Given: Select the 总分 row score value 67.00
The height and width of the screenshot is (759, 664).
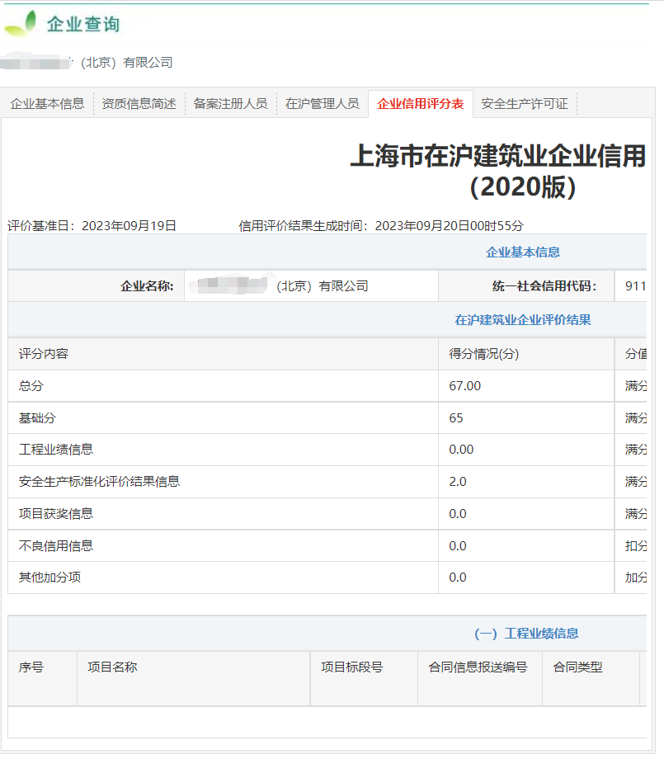Looking at the screenshot, I should pyautogui.click(x=464, y=385).
